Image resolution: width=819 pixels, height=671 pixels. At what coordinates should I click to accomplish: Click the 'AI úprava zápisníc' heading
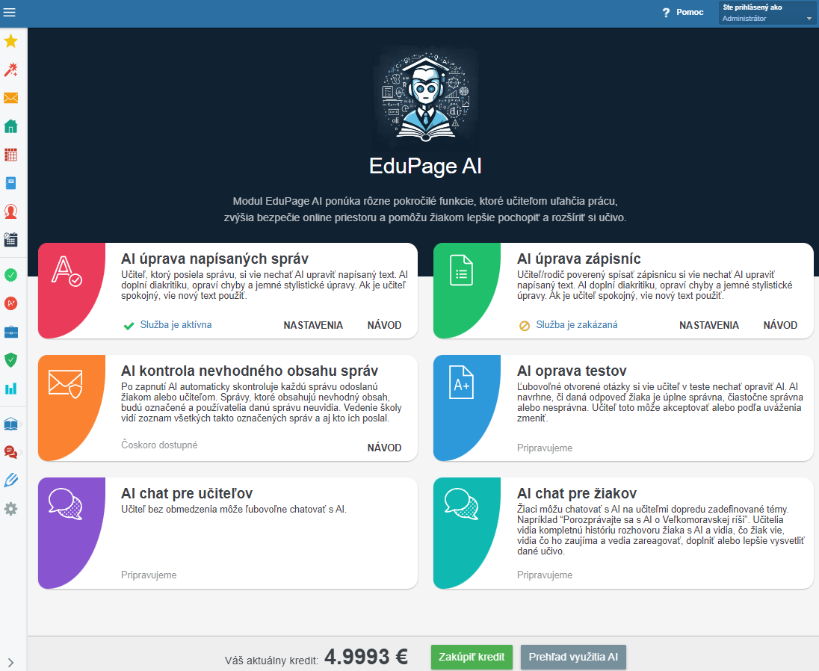coord(578,259)
